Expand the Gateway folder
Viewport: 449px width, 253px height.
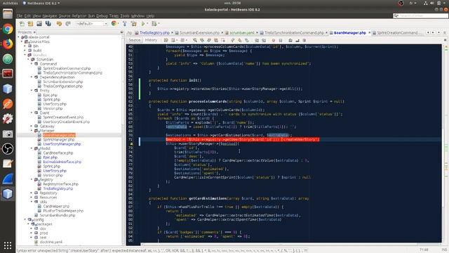click(x=32, y=126)
